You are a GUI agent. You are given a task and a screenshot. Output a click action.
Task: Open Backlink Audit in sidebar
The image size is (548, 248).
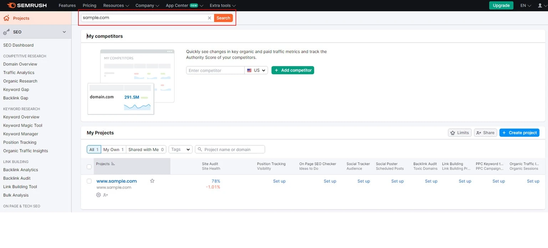pos(17,178)
